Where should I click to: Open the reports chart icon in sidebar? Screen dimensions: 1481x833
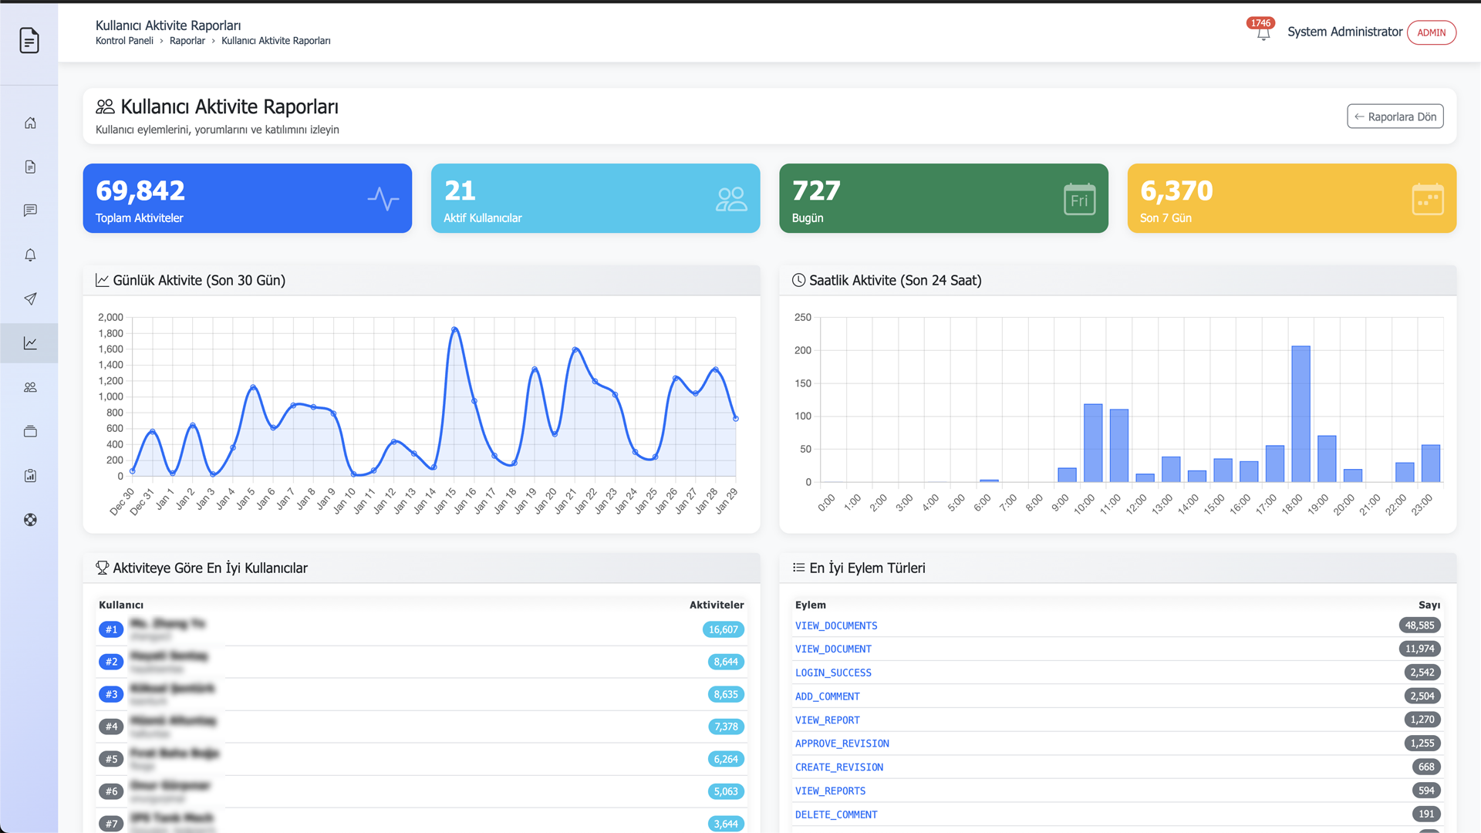30,343
